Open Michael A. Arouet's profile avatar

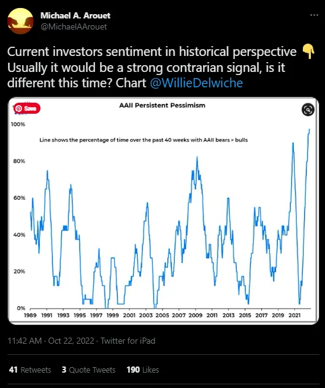click(20, 21)
